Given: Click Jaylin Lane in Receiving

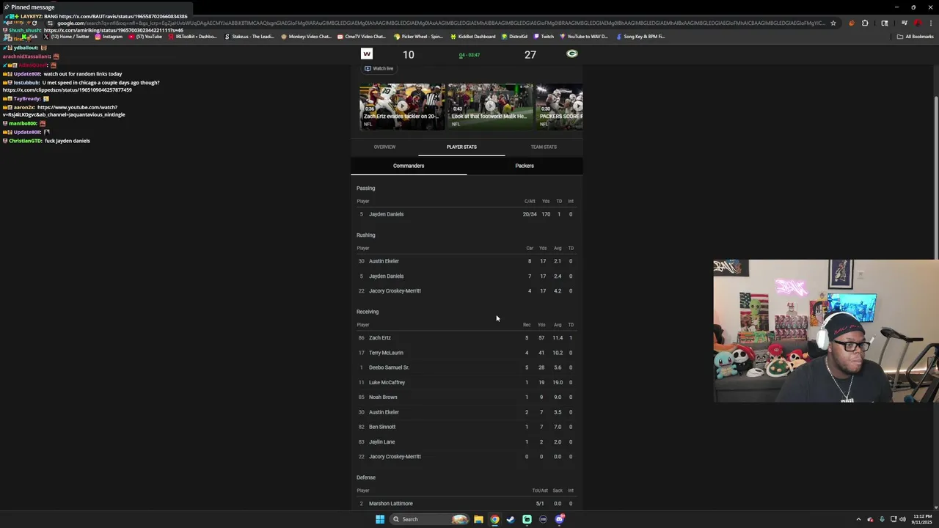Looking at the screenshot, I should 381,442.
